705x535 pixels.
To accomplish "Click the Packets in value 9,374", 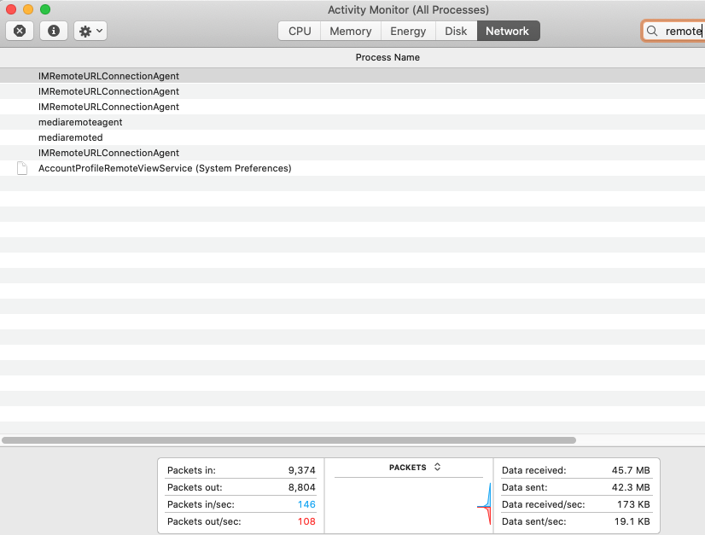I will pos(301,470).
